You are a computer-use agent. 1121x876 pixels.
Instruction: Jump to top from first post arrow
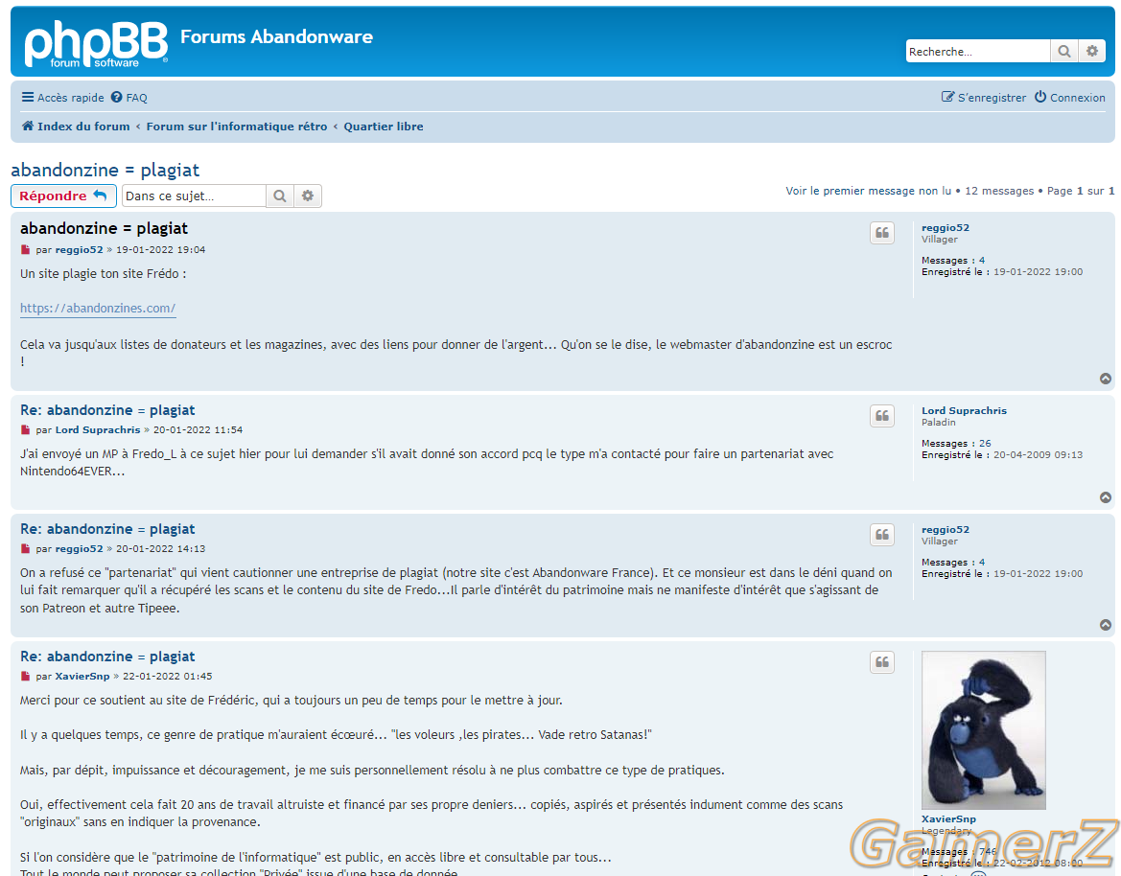click(x=1106, y=379)
